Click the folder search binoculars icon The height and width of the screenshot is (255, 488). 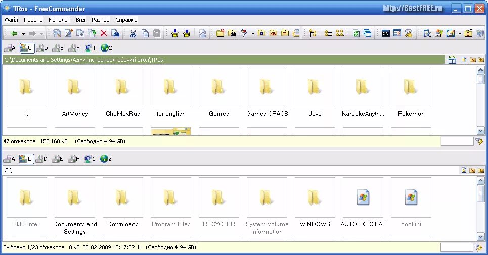[x=232, y=33]
